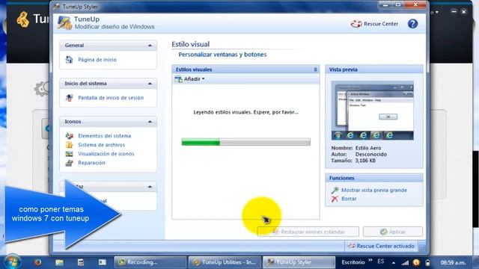Image resolution: width=479 pixels, height=269 pixels.
Task: Click the TuneUp Styler header logo icon
Action: [x=64, y=23]
